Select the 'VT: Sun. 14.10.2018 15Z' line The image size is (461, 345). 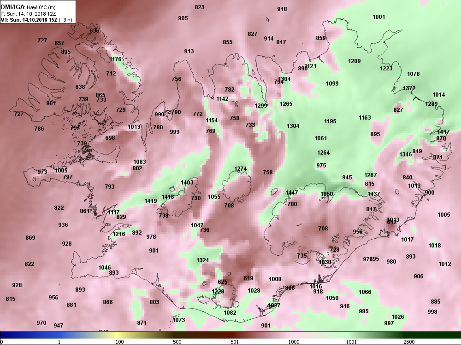[x=29, y=20]
